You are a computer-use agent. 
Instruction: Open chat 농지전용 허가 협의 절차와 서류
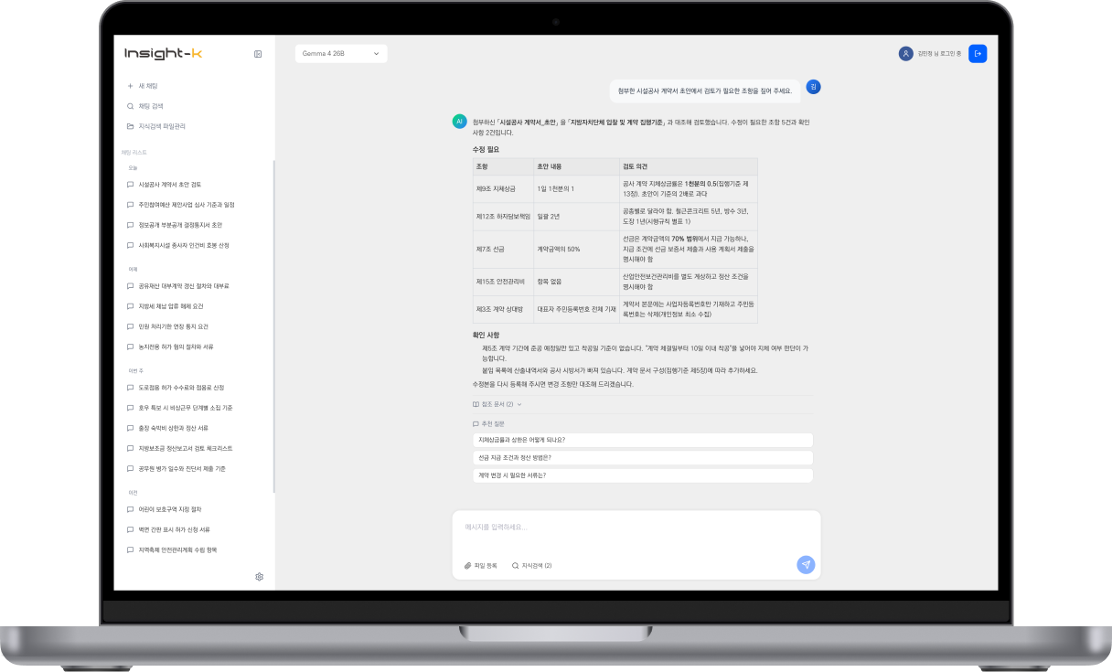176,347
